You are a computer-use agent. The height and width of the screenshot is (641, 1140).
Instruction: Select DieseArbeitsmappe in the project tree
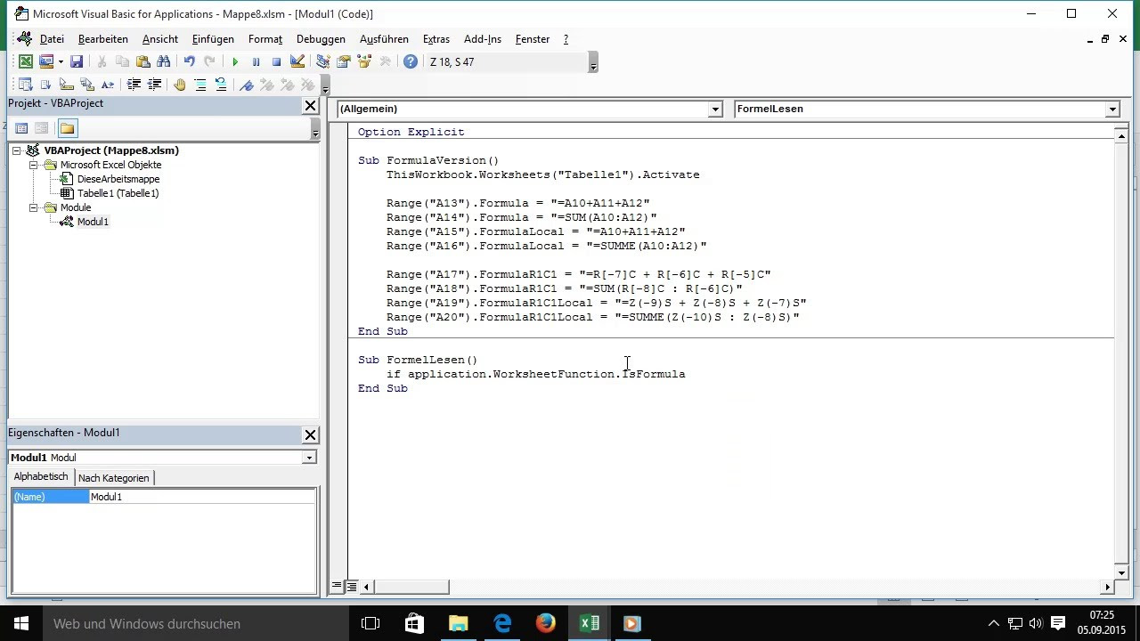[118, 179]
